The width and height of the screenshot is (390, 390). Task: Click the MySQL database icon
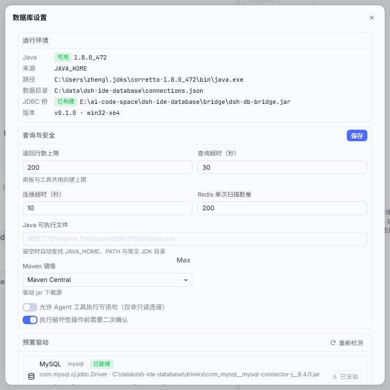tap(31, 377)
